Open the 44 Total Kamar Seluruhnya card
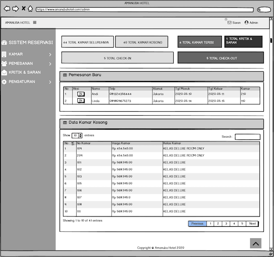274x257 pixels. [x=87, y=42]
